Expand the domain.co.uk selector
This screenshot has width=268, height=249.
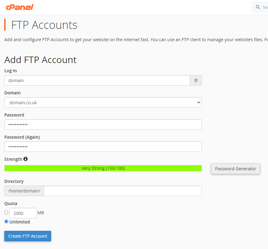pos(103,102)
